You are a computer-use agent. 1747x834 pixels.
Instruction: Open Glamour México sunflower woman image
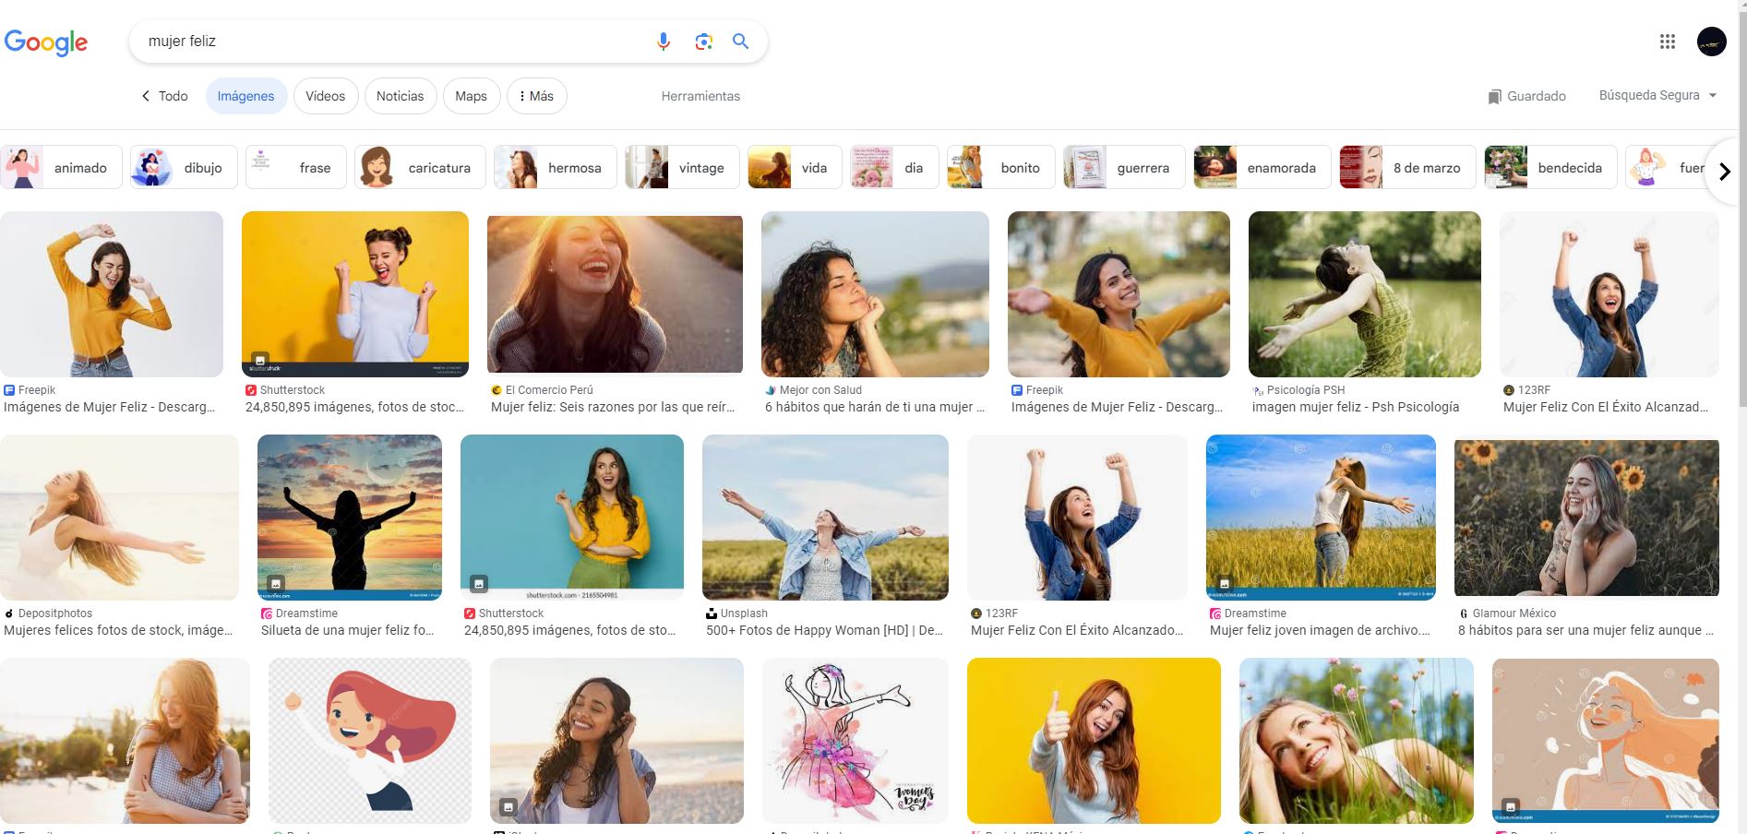pyautogui.click(x=1586, y=518)
